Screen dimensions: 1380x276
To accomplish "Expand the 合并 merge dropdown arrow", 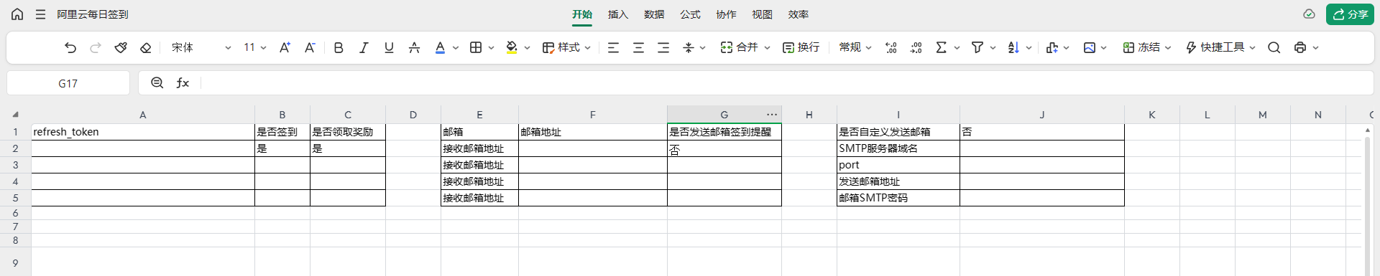I will (768, 48).
